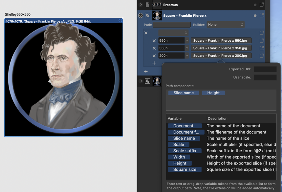Click 'The filename of the document' description
Screen dimensions: 282x192
click(236, 132)
